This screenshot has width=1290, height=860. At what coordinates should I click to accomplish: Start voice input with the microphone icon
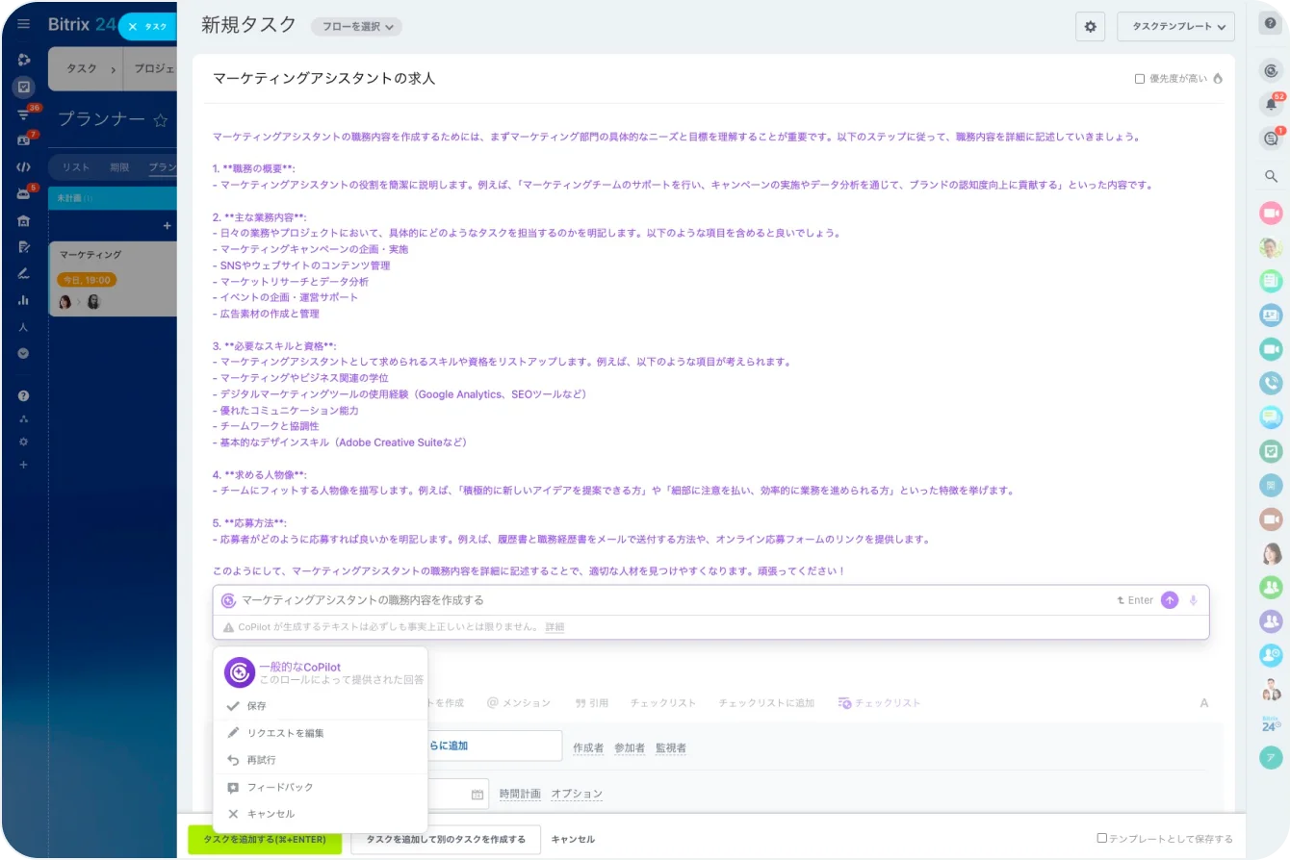pyautogui.click(x=1194, y=599)
